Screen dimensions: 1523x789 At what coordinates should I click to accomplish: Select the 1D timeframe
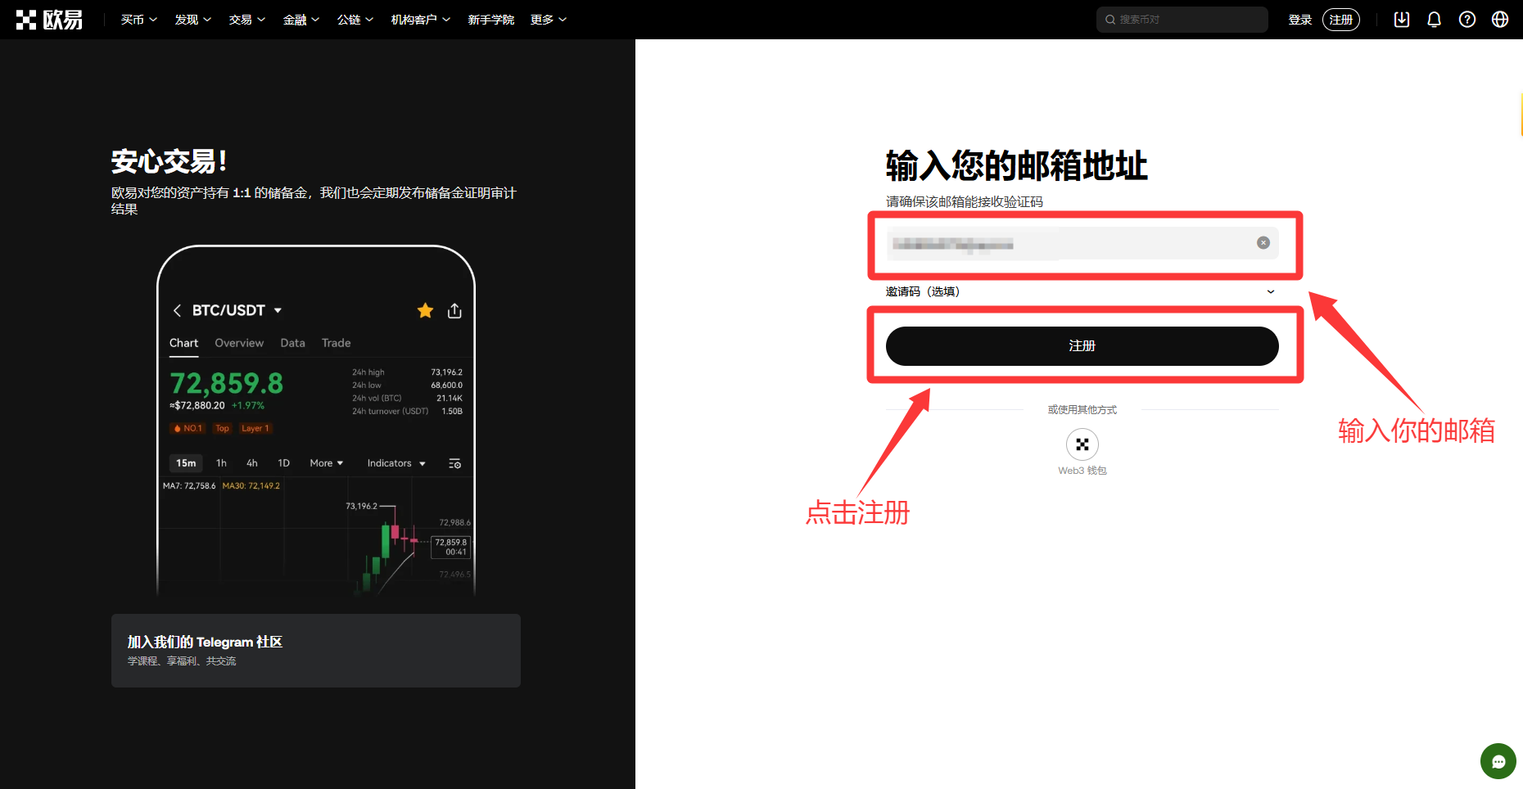click(283, 463)
